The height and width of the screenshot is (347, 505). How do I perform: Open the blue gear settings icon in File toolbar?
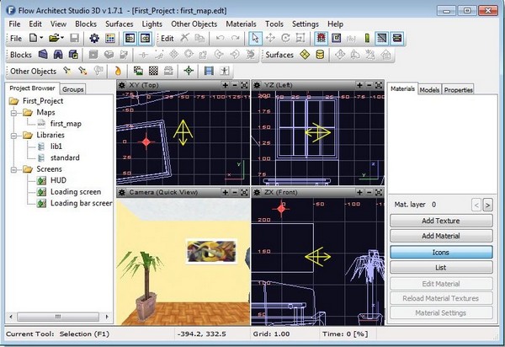point(94,39)
